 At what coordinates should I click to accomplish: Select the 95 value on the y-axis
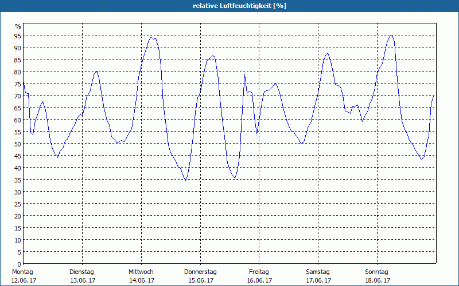[x=18, y=35]
